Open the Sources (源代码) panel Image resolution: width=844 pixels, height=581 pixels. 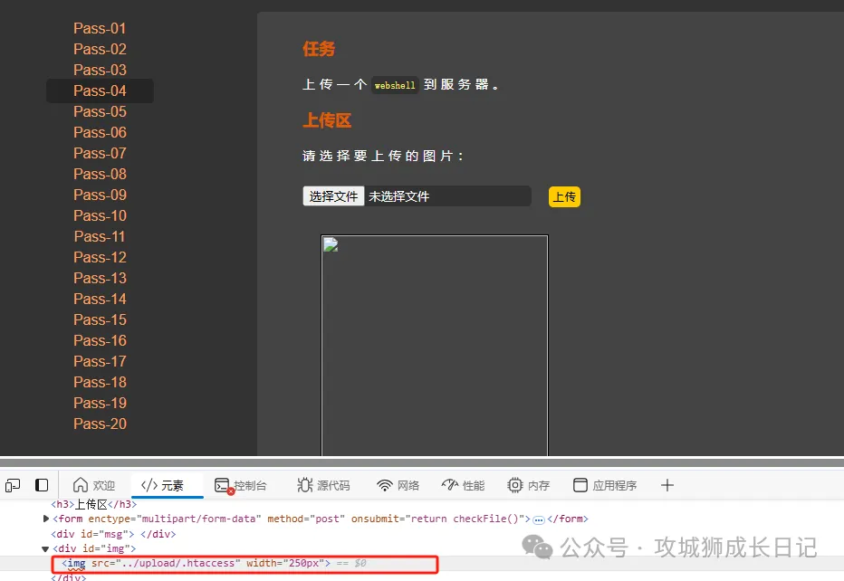pyautogui.click(x=322, y=486)
